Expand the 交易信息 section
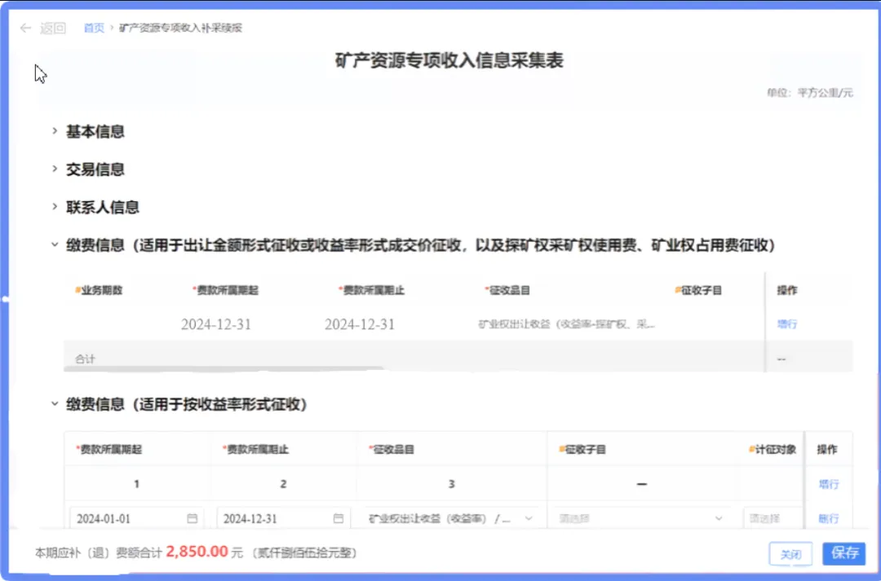881x581 pixels. [54, 169]
